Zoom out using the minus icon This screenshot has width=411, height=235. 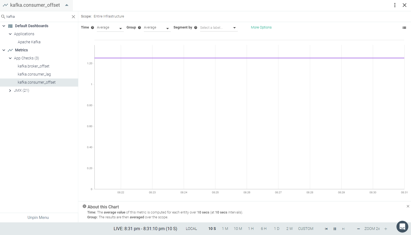click(x=358, y=229)
